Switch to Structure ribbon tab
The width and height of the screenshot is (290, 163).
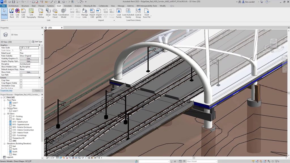click(x=25, y=6)
